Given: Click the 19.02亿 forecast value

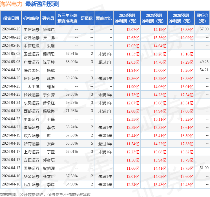Looking at the screenshot, I should pos(187,38).
